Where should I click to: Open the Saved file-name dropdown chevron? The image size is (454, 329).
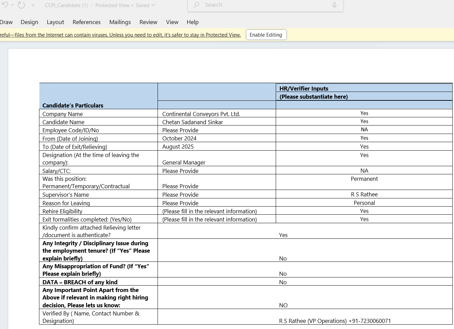[153, 5]
